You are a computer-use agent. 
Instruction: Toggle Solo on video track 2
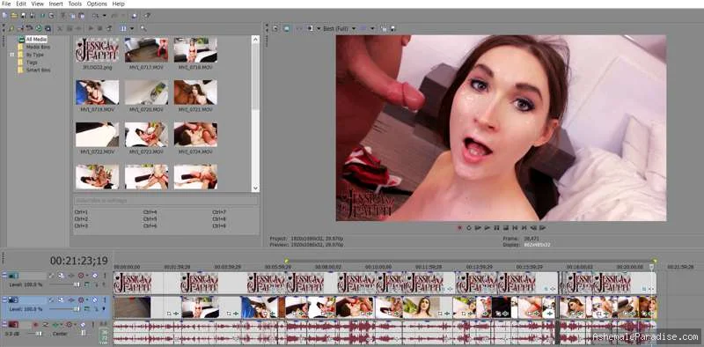pos(105,299)
